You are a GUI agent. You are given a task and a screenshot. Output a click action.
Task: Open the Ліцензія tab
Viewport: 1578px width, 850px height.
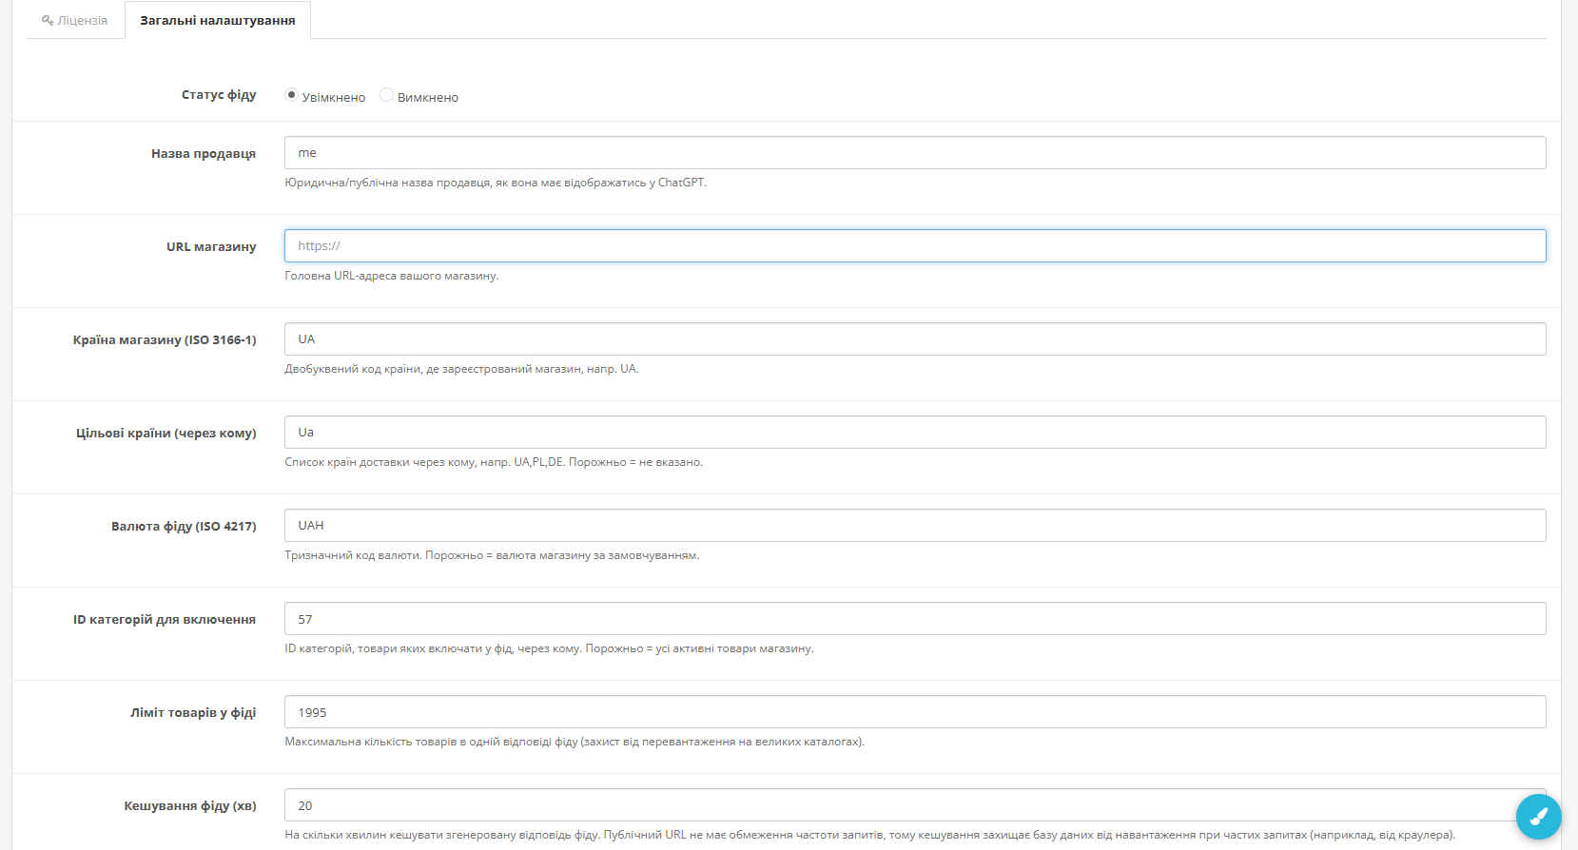coord(75,20)
